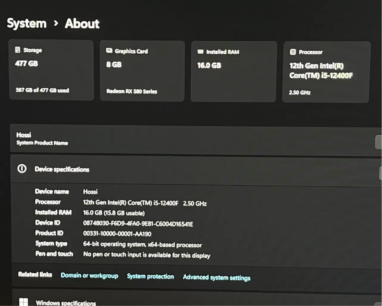Click the Windows logo icon beside Windows specifications
The width and height of the screenshot is (382, 306).
24,302
